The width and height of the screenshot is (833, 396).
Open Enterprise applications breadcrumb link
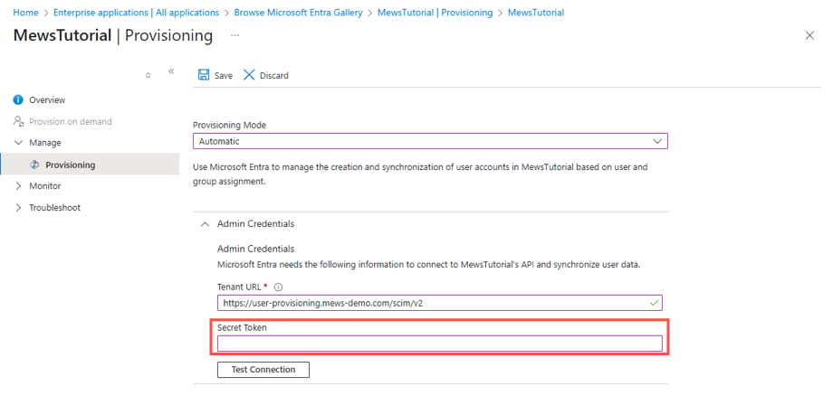click(136, 12)
